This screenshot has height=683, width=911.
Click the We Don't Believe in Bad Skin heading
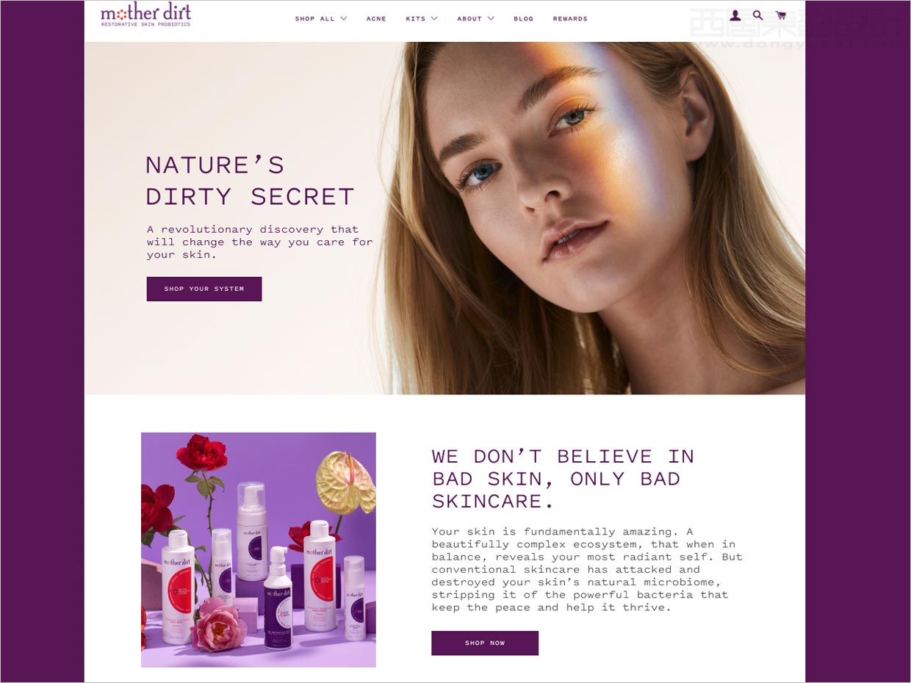click(x=563, y=479)
